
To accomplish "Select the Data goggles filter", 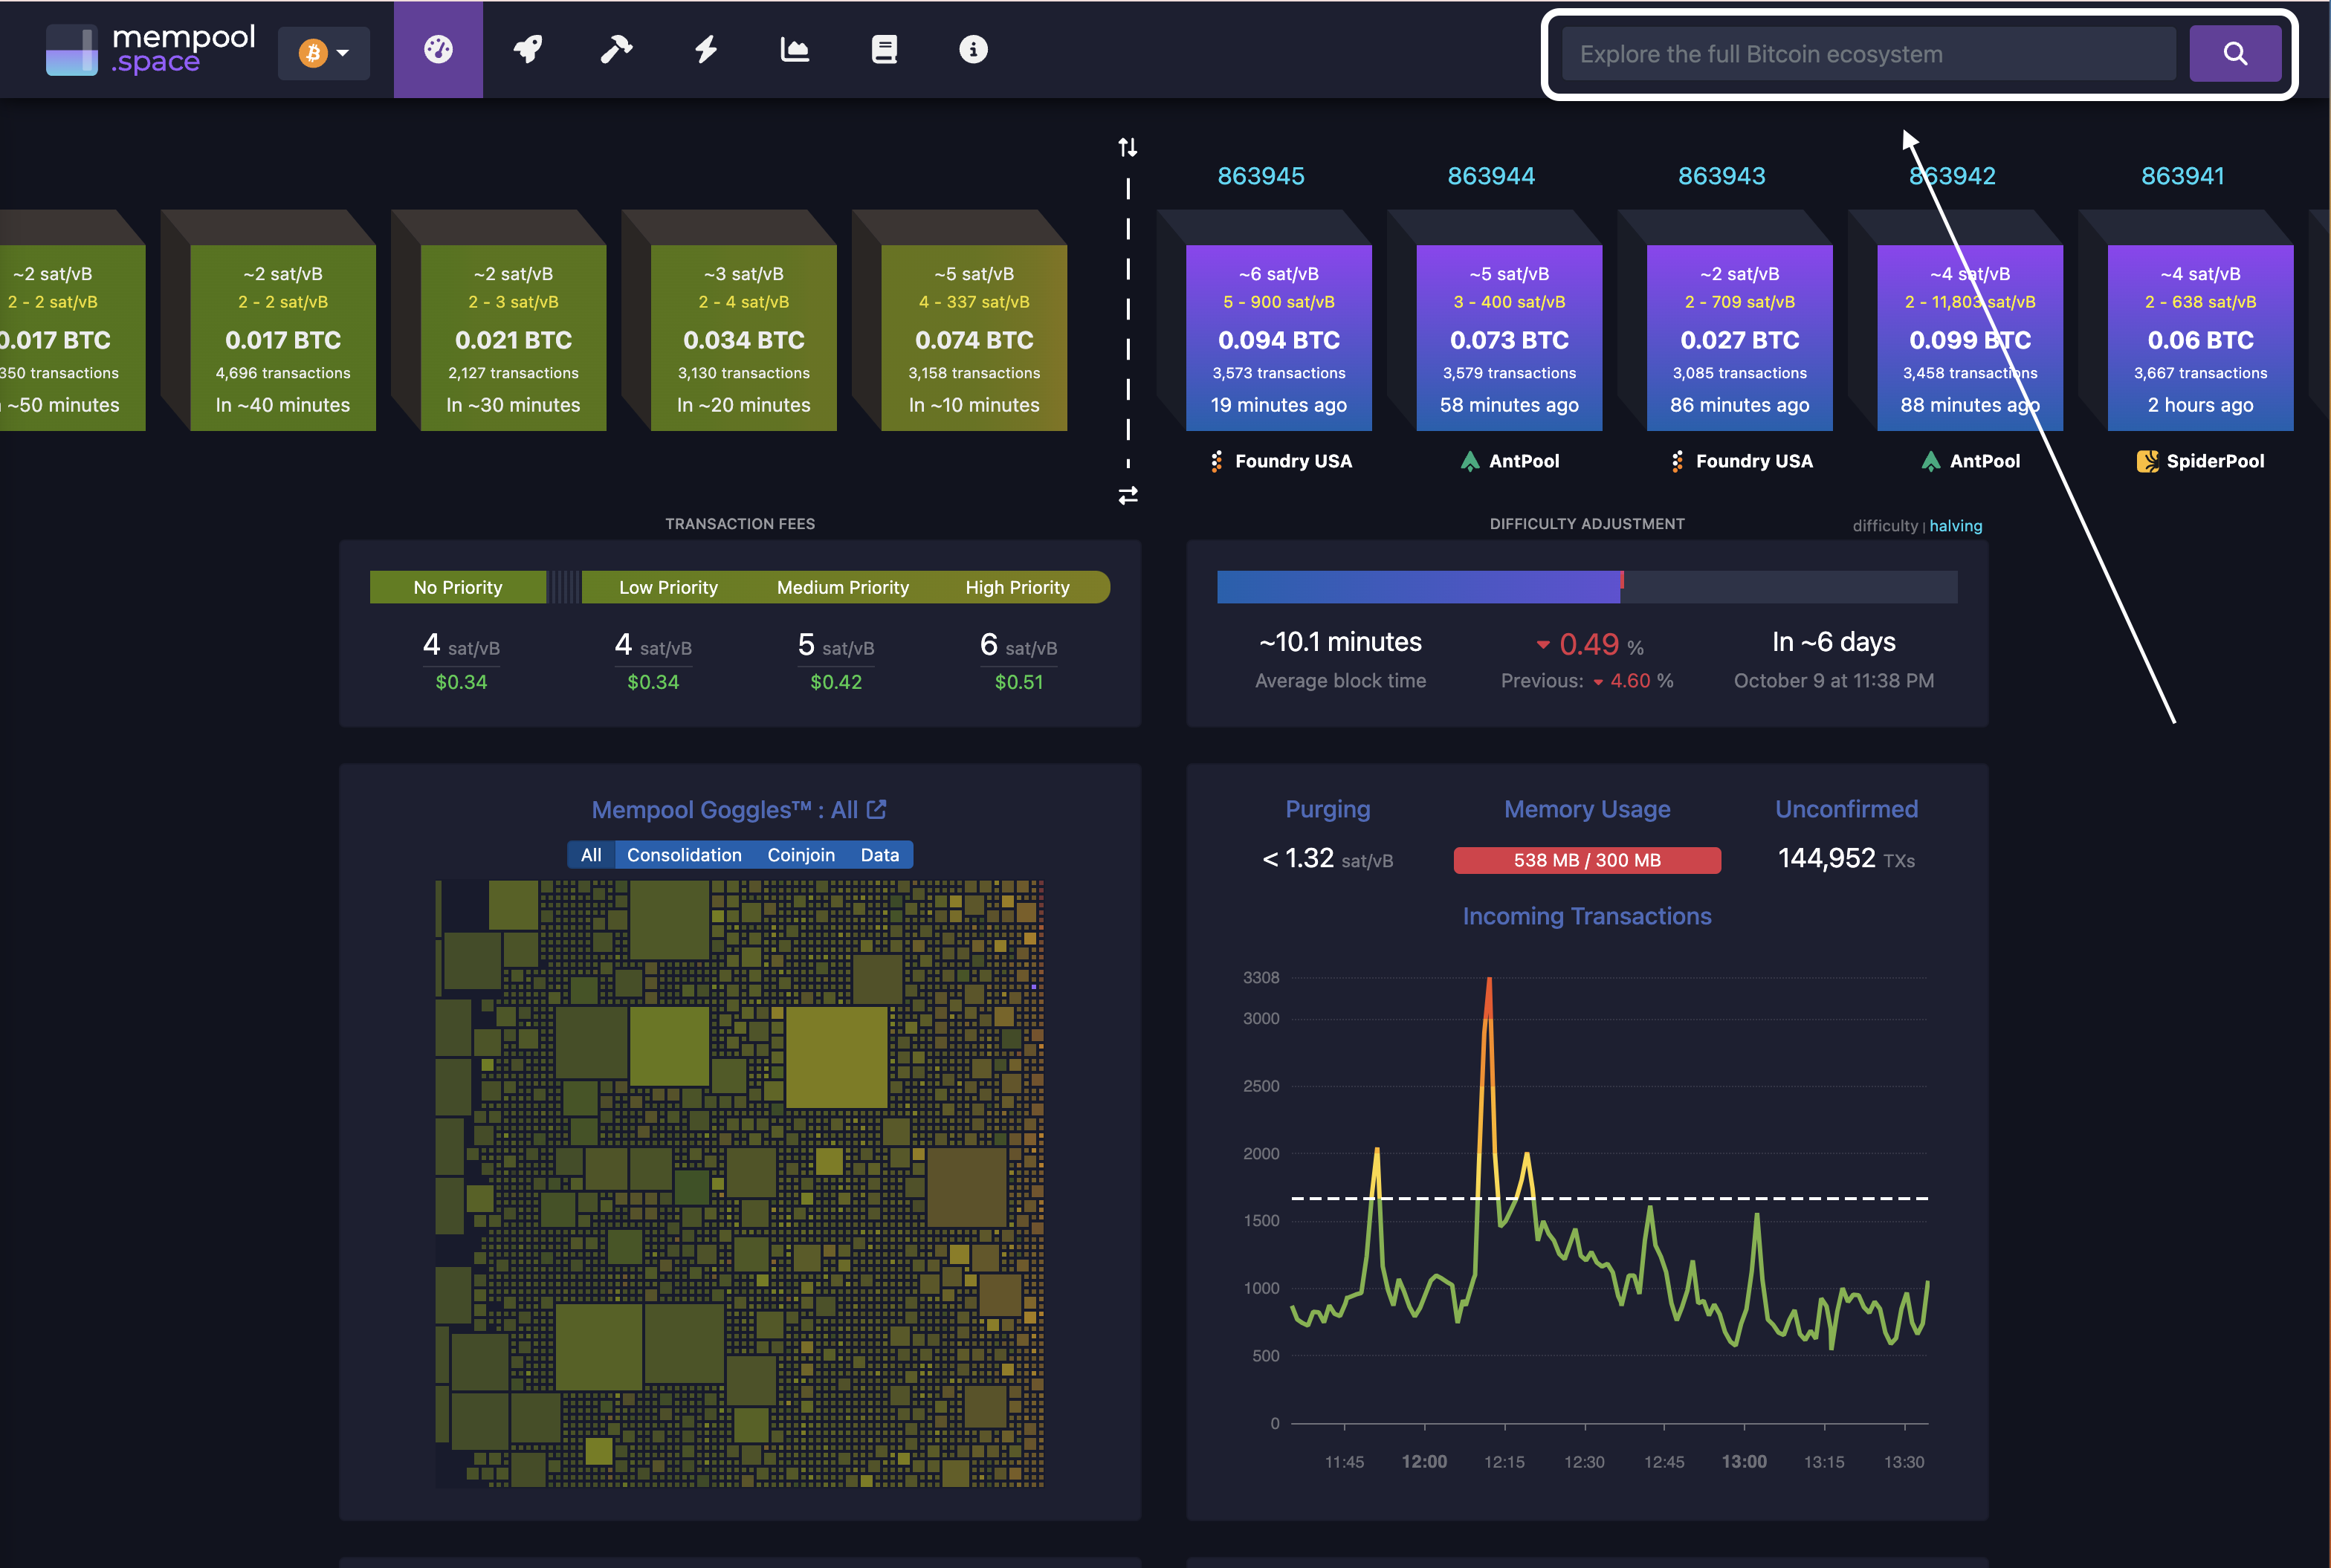I will (x=879, y=855).
